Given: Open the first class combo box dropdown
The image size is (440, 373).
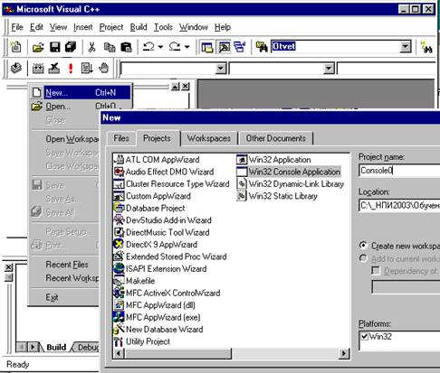Looking at the screenshot, I should tap(221, 69).
